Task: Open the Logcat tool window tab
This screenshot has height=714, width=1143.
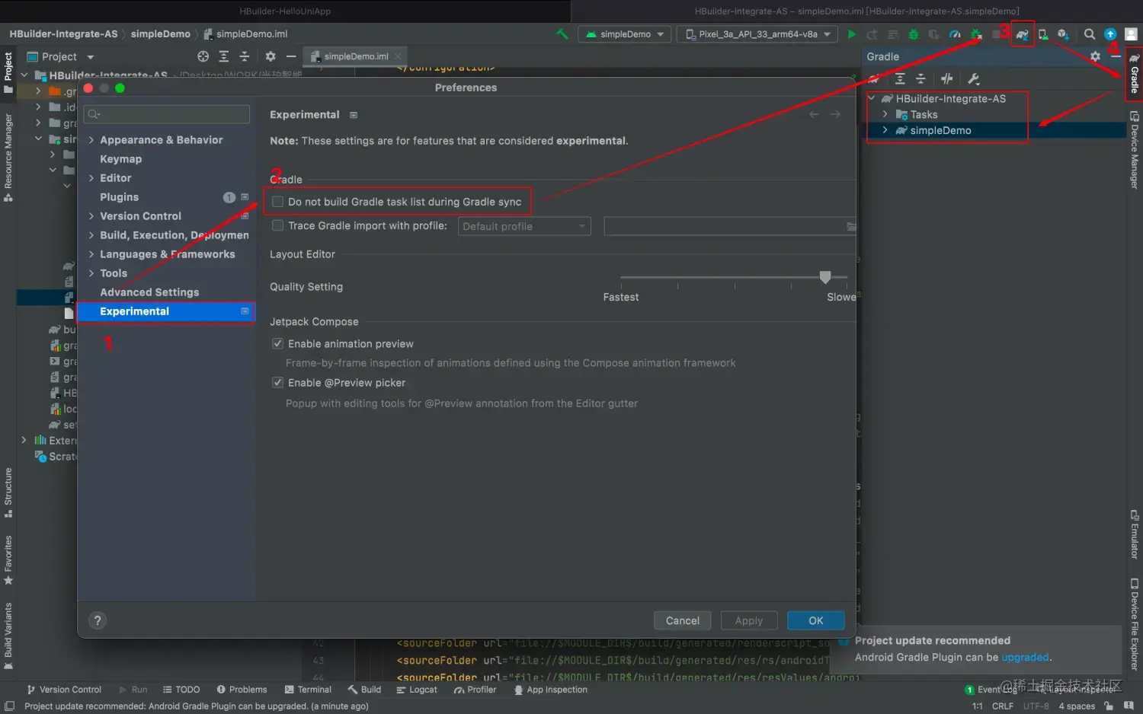Action: point(417,690)
